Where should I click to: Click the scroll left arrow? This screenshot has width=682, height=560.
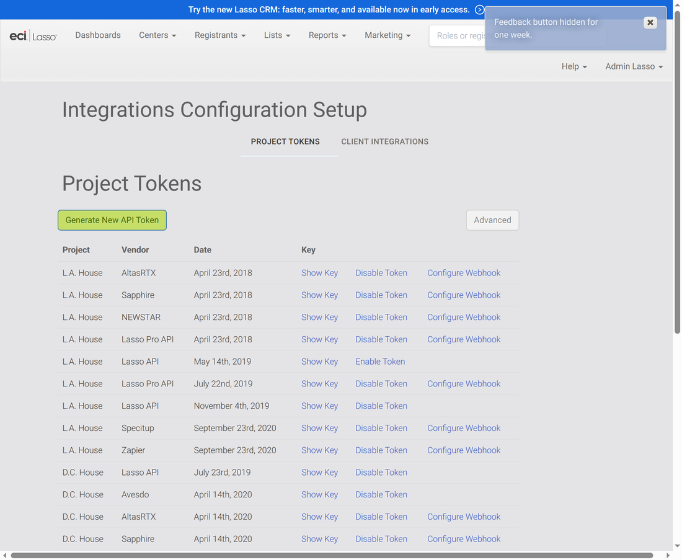point(4,556)
